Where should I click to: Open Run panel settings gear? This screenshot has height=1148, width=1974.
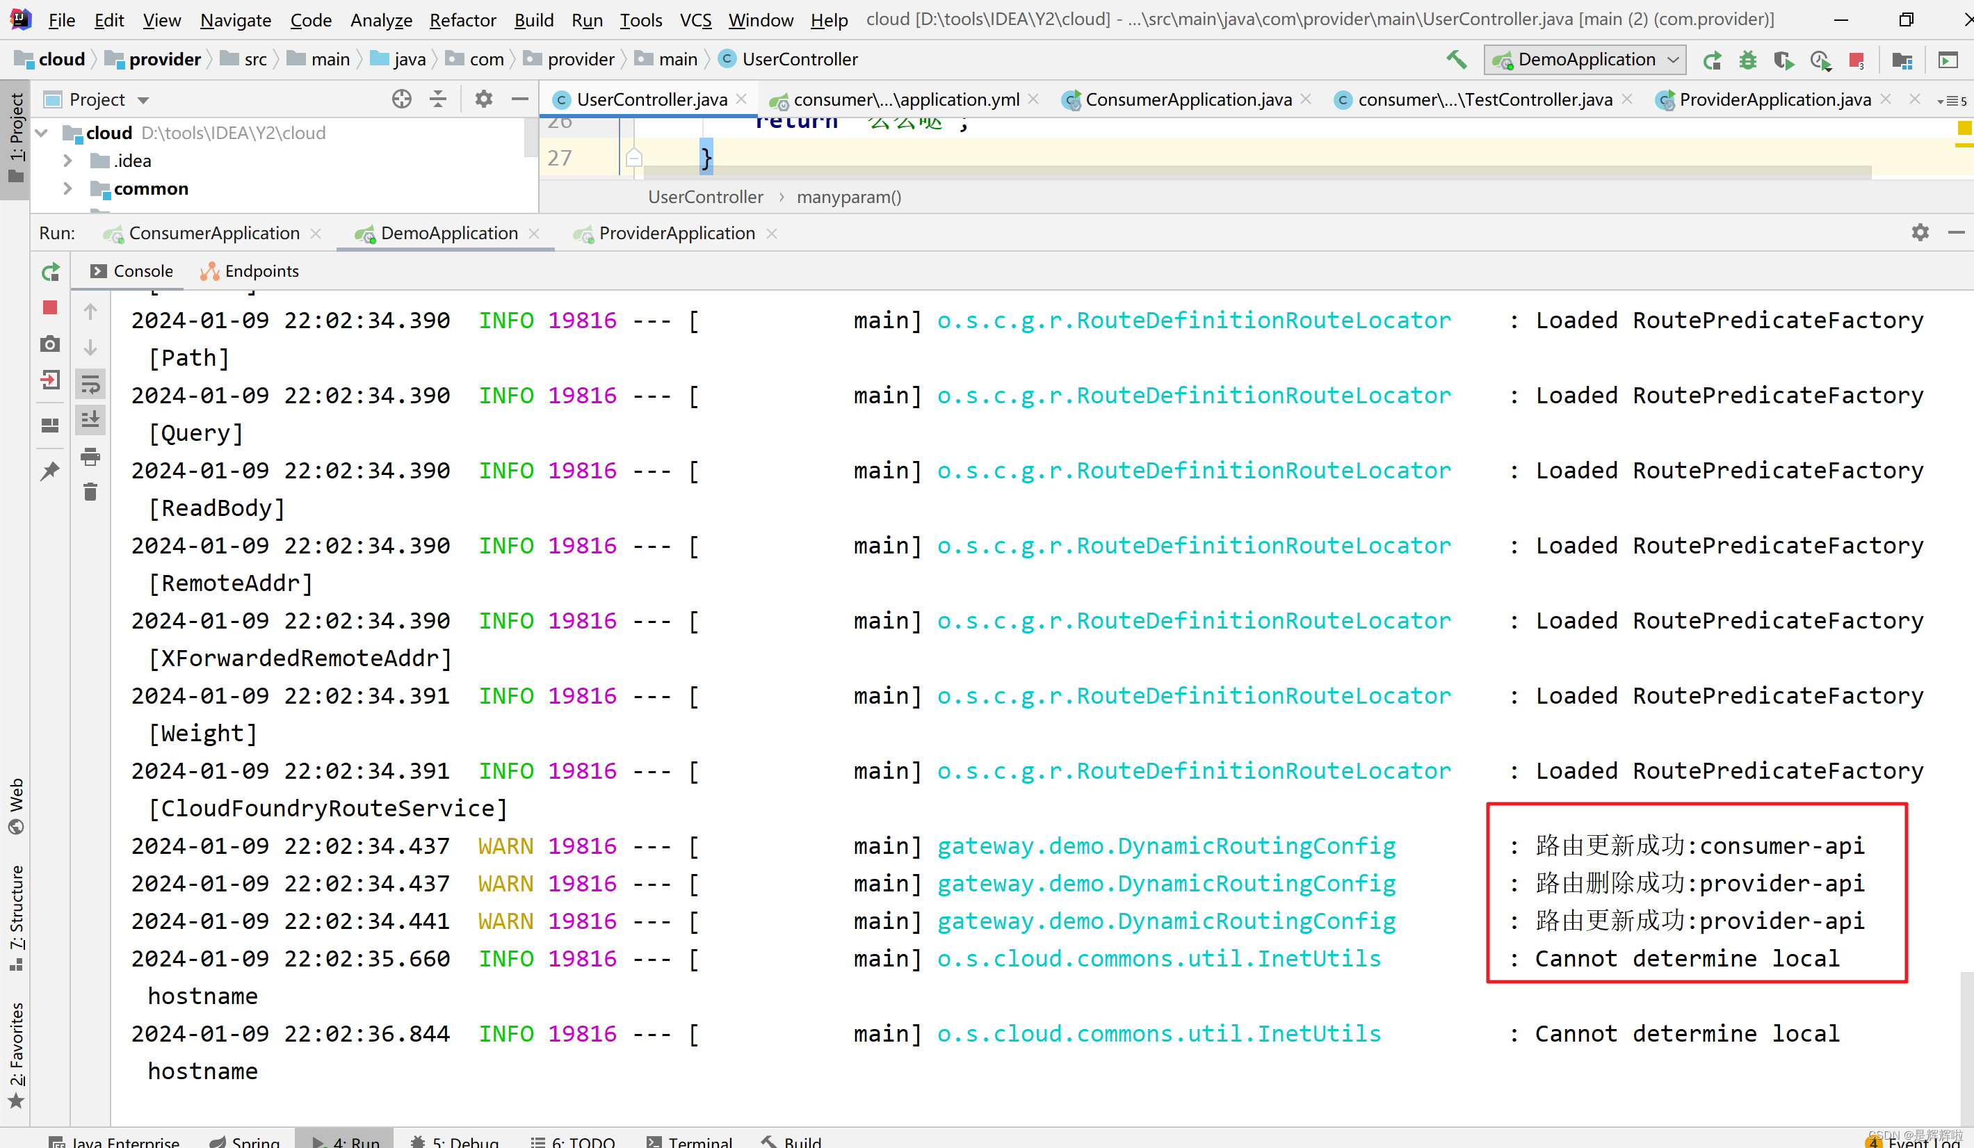tap(1920, 233)
